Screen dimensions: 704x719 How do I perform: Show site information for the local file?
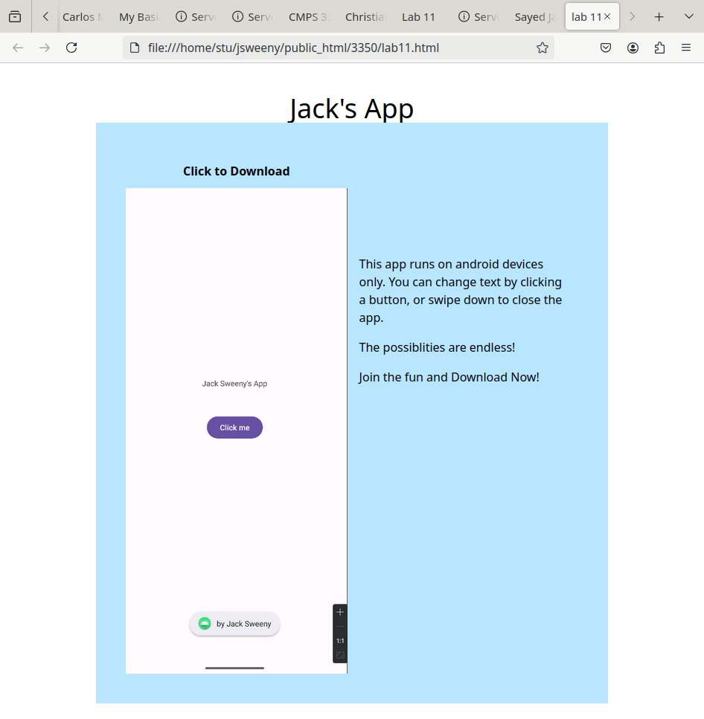135,48
